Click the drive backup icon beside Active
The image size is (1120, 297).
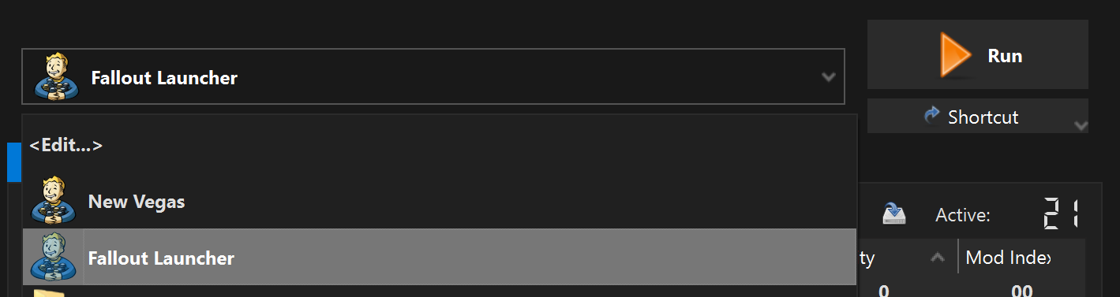click(x=893, y=213)
